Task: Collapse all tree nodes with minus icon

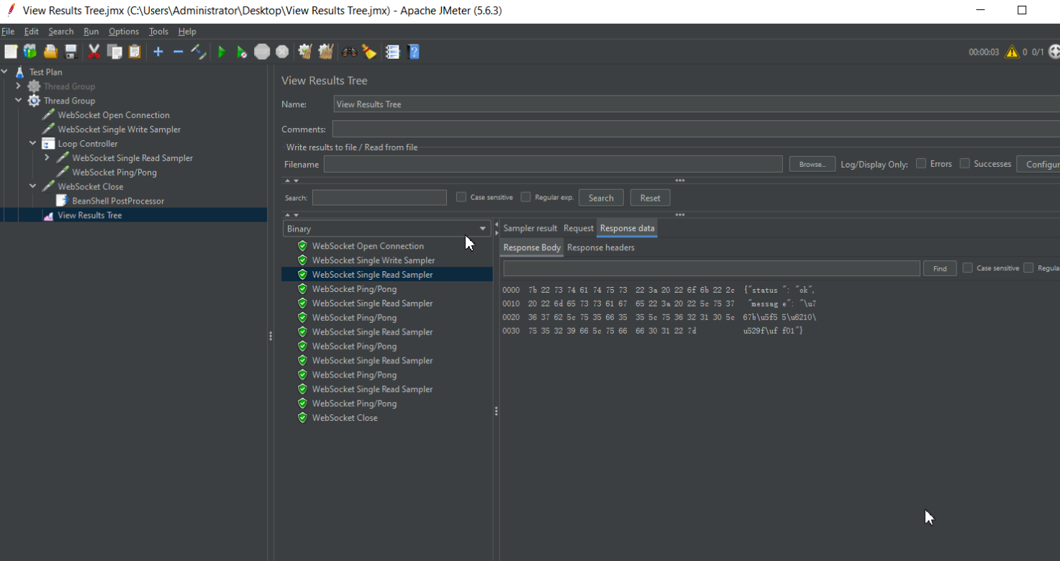Action: pos(178,52)
